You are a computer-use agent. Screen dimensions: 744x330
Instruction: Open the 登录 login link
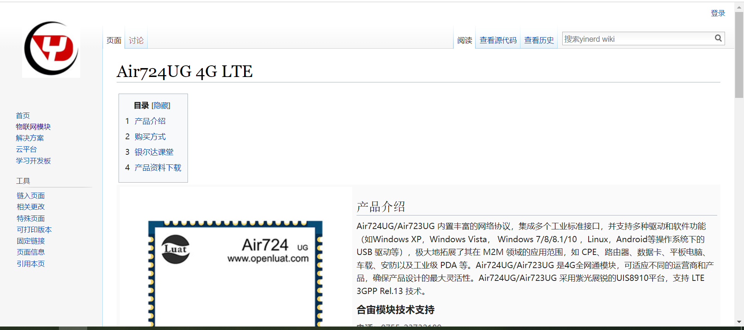tap(718, 13)
